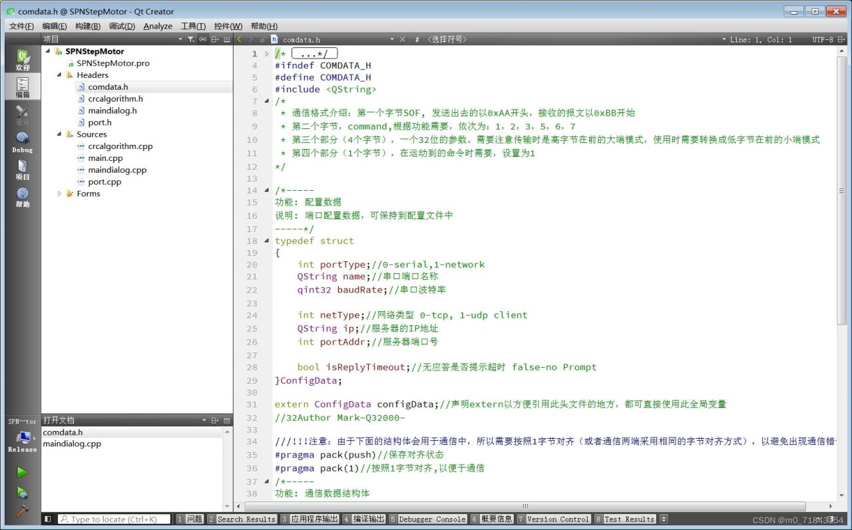Close the comdata.h document tab
852x530 pixels.
[x=402, y=39]
